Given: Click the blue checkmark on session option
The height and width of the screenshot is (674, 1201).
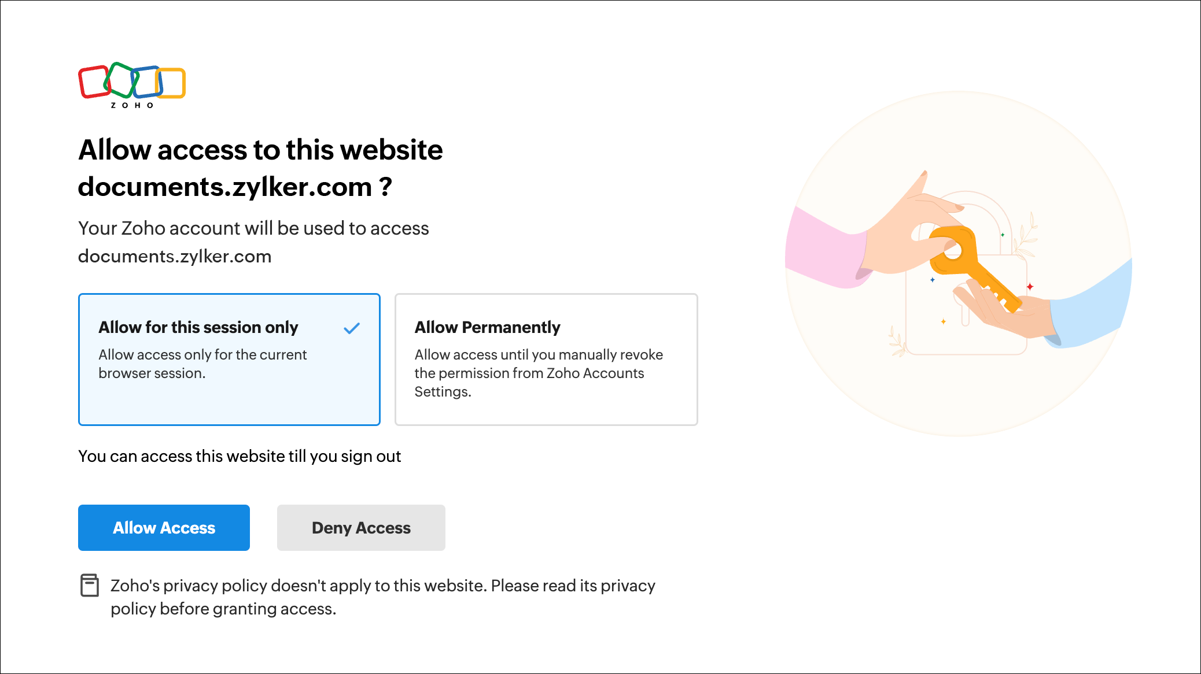Looking at the screenshot, I should click(x=352, y=328).
